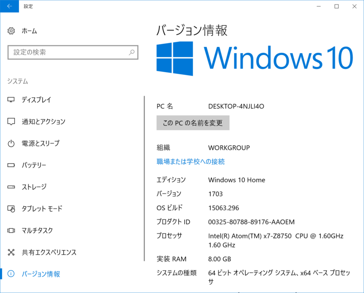The image size is (364, 293).
Task: Open 通知とアクション settings
Action: (x=44, y=121)
